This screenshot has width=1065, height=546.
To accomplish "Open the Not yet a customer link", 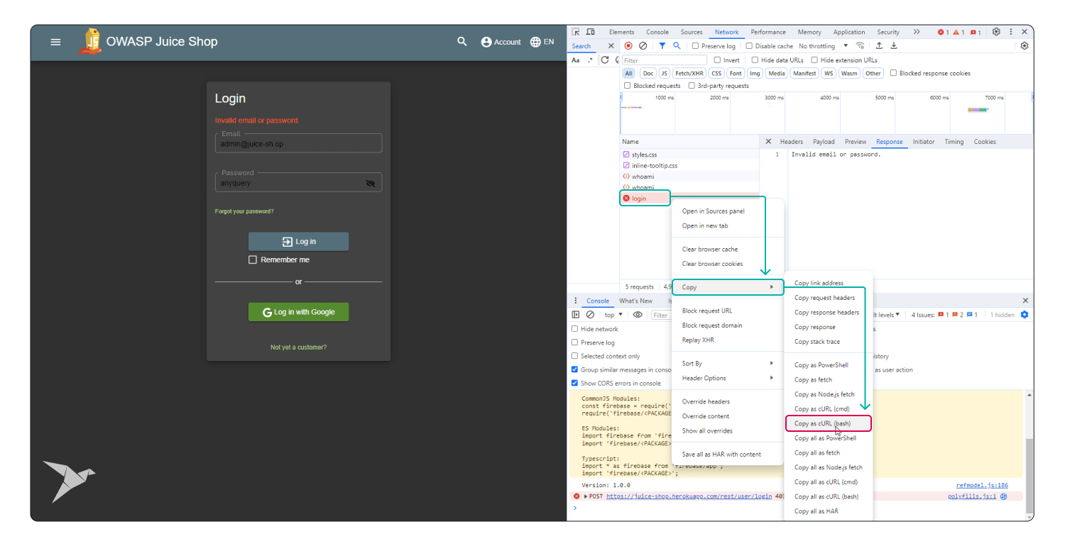I will click(298, 347).
